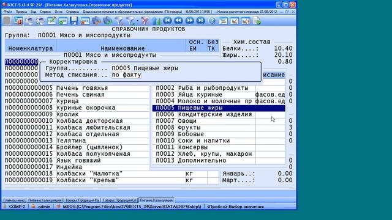Viewport: 392px width, 220px height.
Task: Click the computer icon beside the pencil icon
Action: [40, 21]
